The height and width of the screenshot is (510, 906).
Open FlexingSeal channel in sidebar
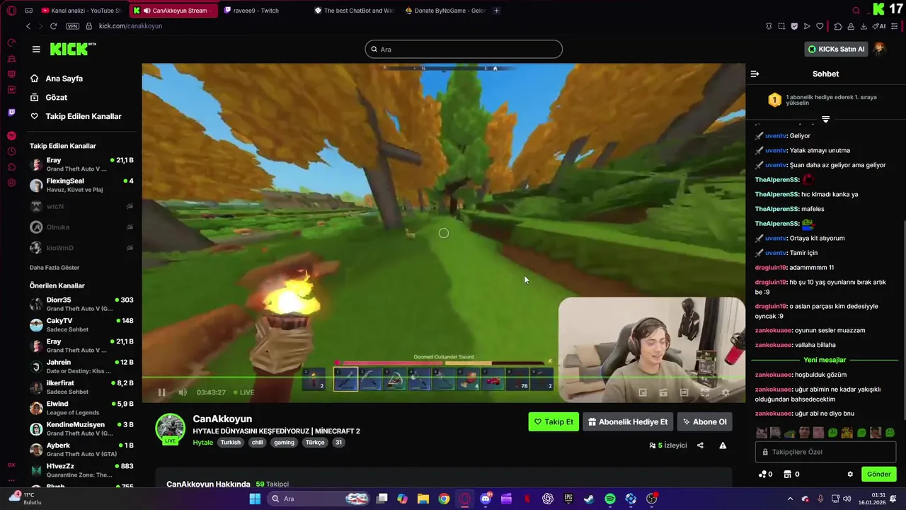[81, 185]
